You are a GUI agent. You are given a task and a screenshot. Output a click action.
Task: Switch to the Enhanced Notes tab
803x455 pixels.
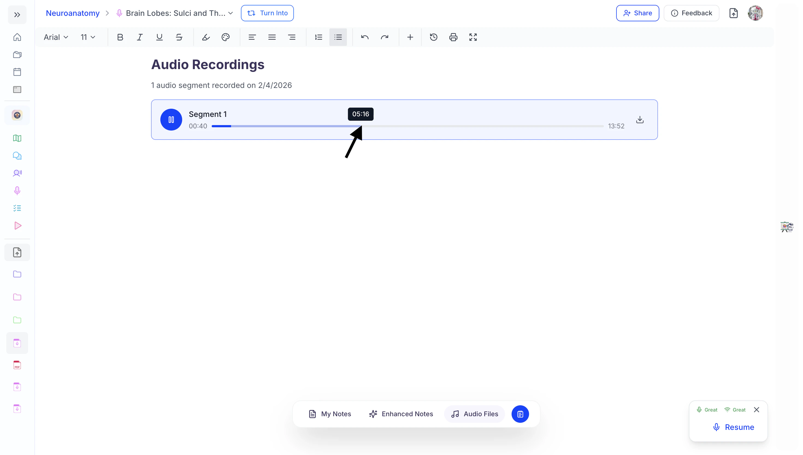tap(401, 414)
